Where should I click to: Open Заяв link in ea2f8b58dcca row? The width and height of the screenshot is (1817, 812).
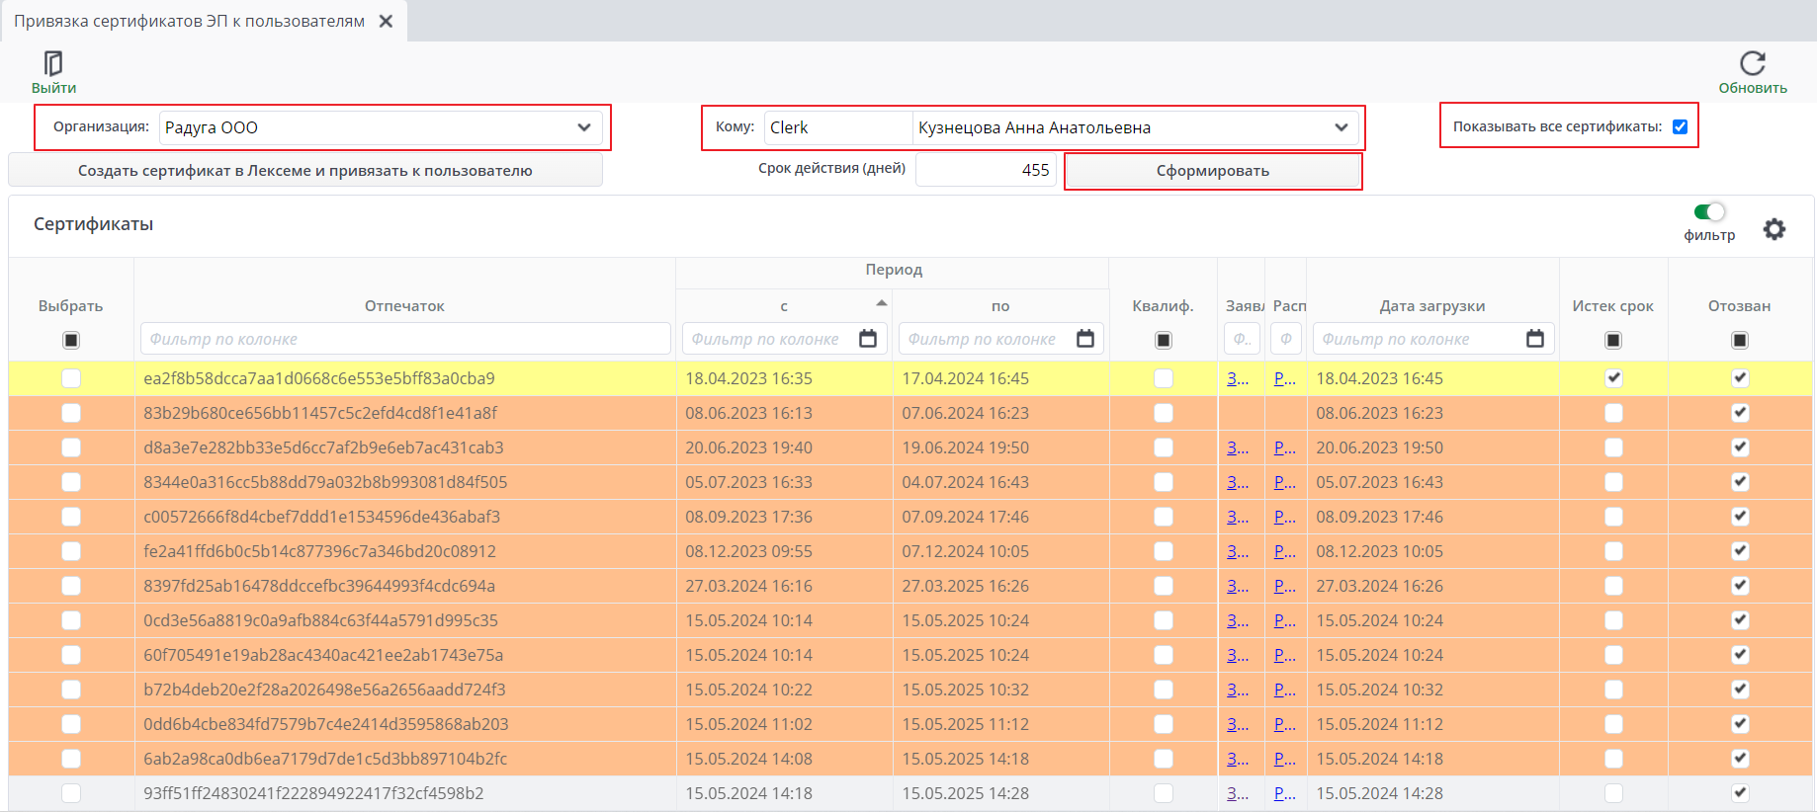(1238, 378)
